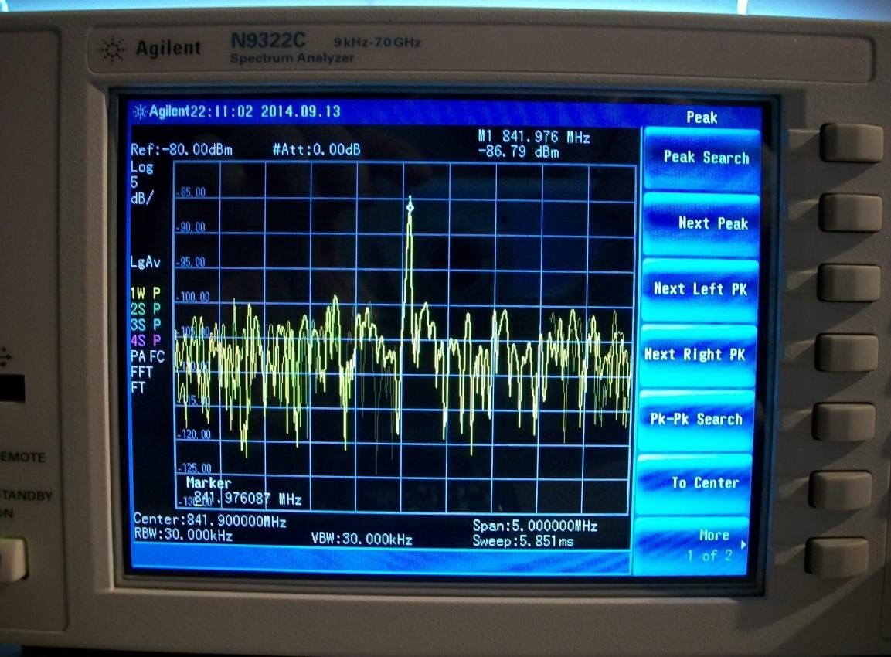Click the 22:11:02 2014.09.13 timestamp
Screen dimensions: 891x657
[x=265, y=111]
